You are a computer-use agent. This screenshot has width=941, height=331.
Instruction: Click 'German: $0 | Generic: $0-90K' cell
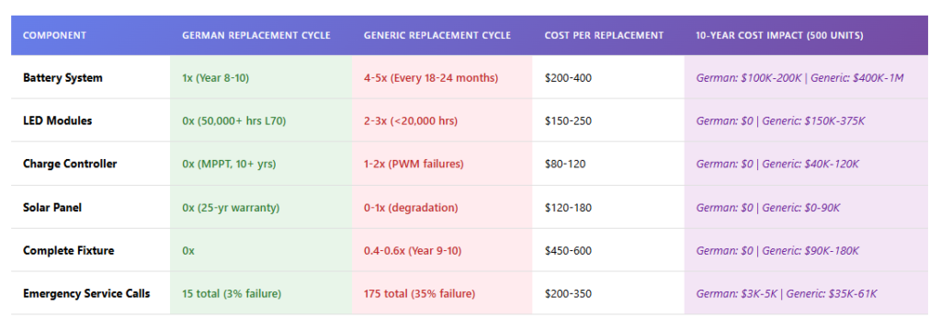point(767,207)
